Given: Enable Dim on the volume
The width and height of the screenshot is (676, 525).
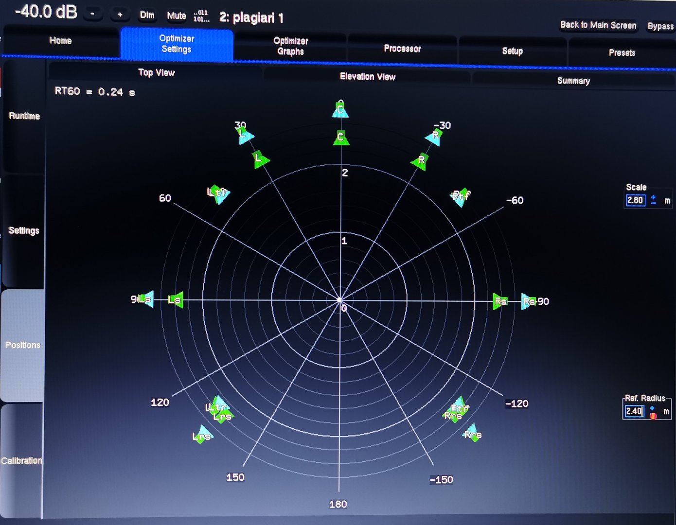Looking at the screenshot, I should tap(147, 15).
